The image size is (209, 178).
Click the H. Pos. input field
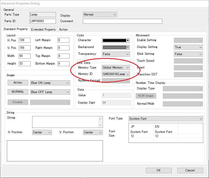[x=25, y=40]
